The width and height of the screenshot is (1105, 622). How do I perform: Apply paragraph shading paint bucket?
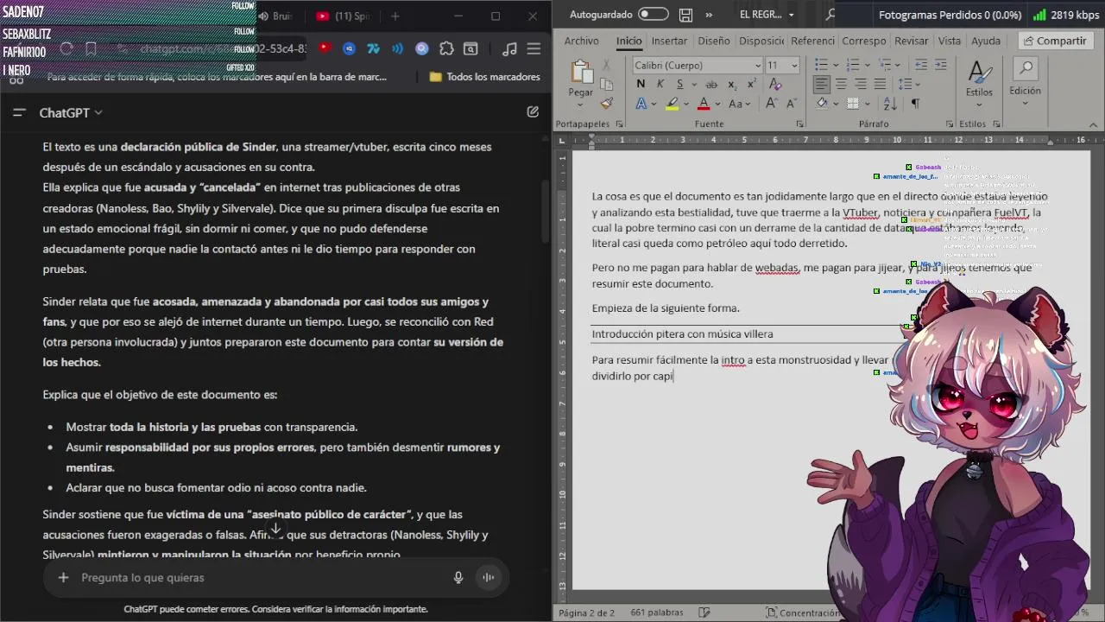pos(822,104)
